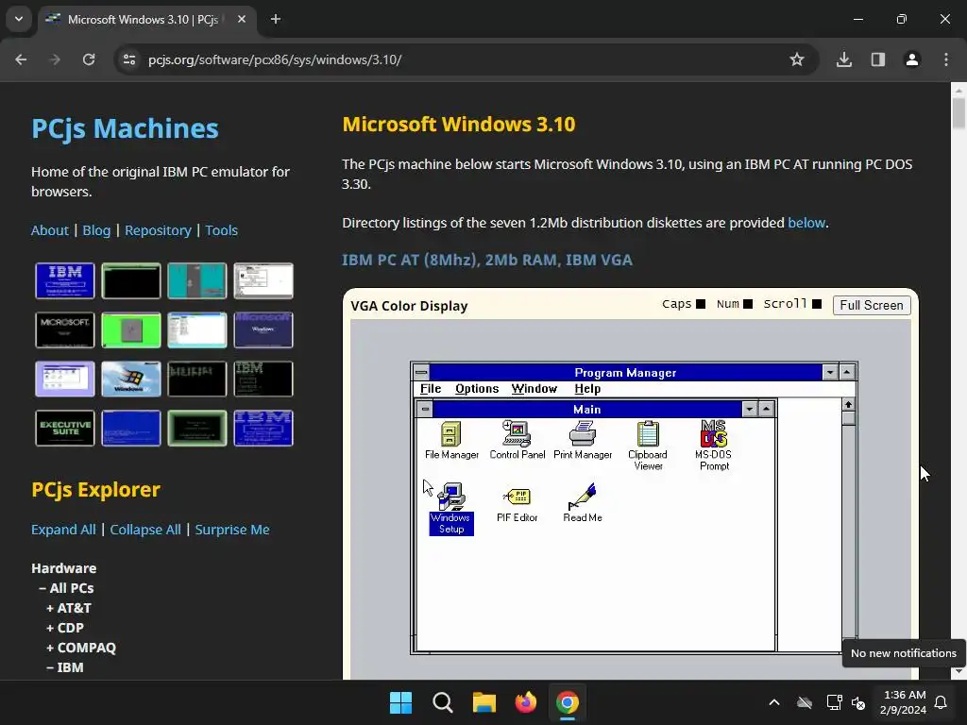Open a new browser tab
Viewport: 967px width, 725px height.
(276, 19)
